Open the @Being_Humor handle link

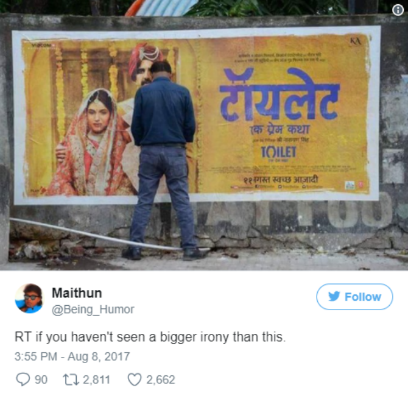(x=93, y=309)
